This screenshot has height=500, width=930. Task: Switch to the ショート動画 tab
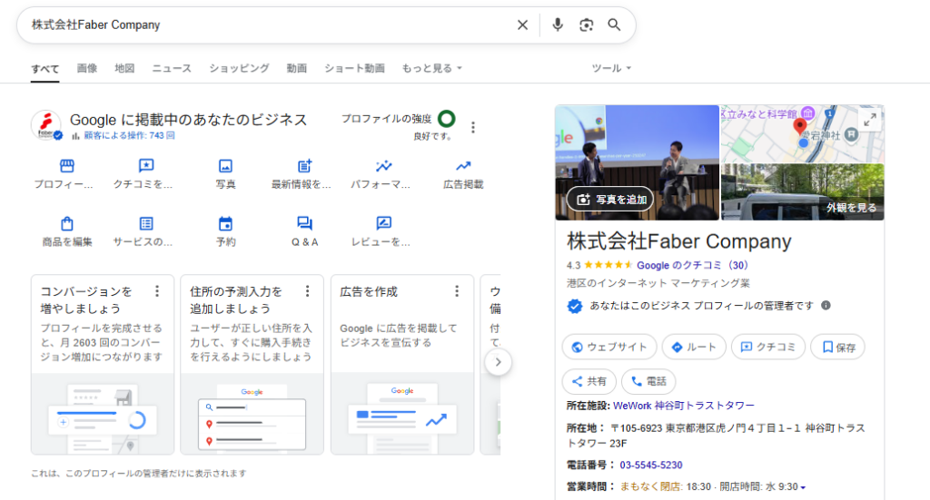354,68
